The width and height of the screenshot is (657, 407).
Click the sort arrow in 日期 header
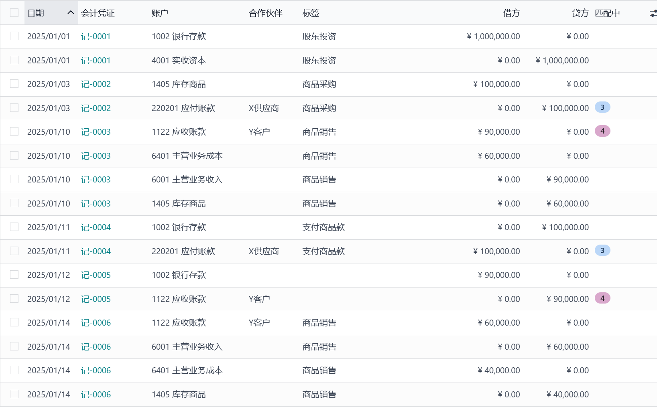tap(71, 12)
